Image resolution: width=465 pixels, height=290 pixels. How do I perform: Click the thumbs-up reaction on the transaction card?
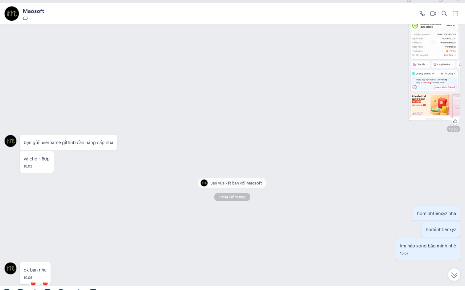[x=455, y=121]
